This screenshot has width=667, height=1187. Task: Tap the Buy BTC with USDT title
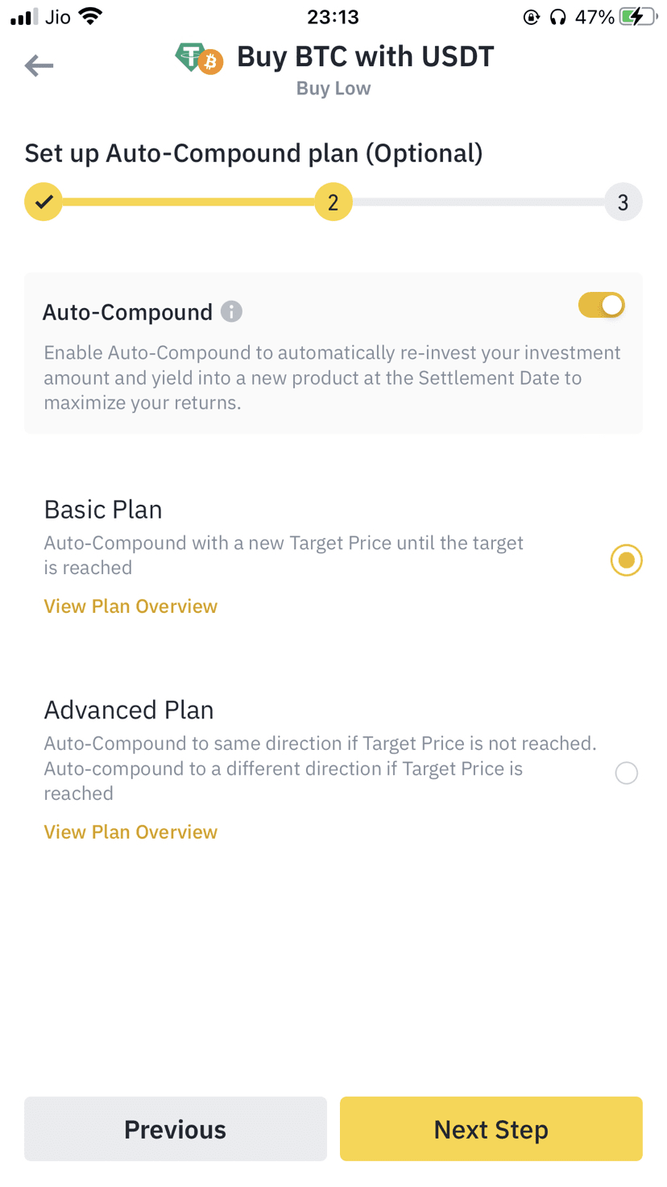pos(365,56)
